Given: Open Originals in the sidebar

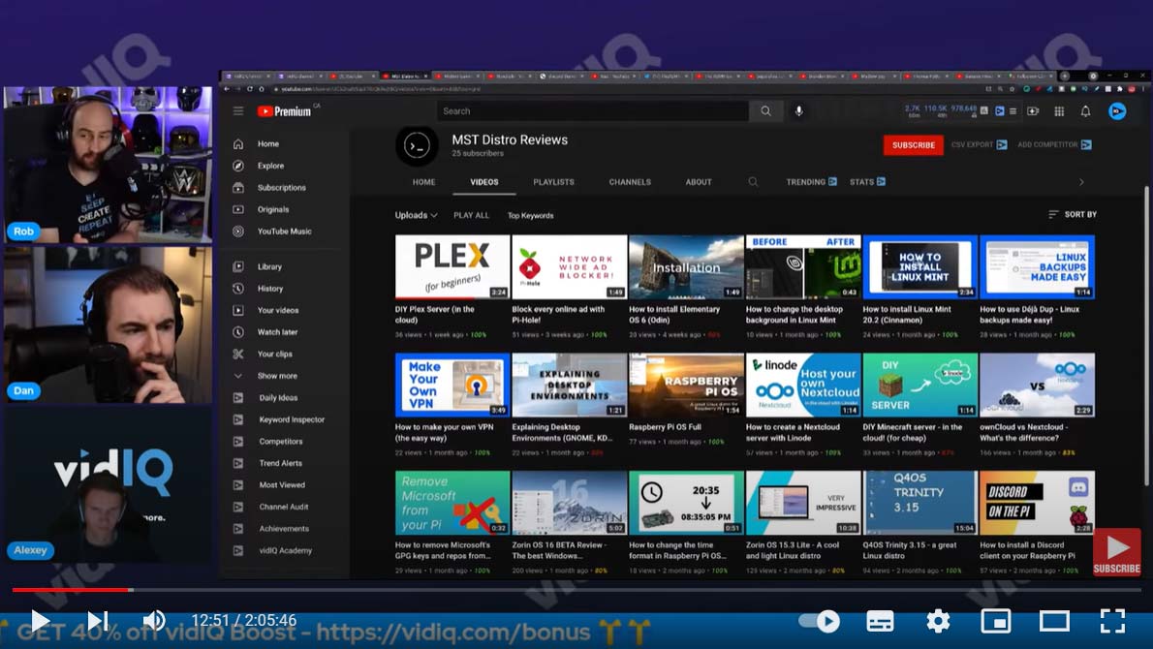Looking at the screenshot, I should click(x=273, y=209).
